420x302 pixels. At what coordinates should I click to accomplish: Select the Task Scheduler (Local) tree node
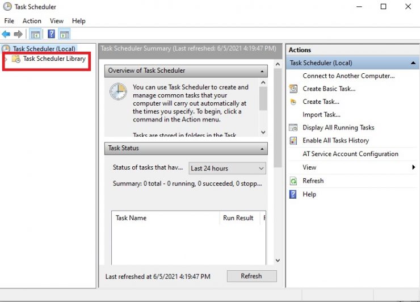[x=44, y=49]
